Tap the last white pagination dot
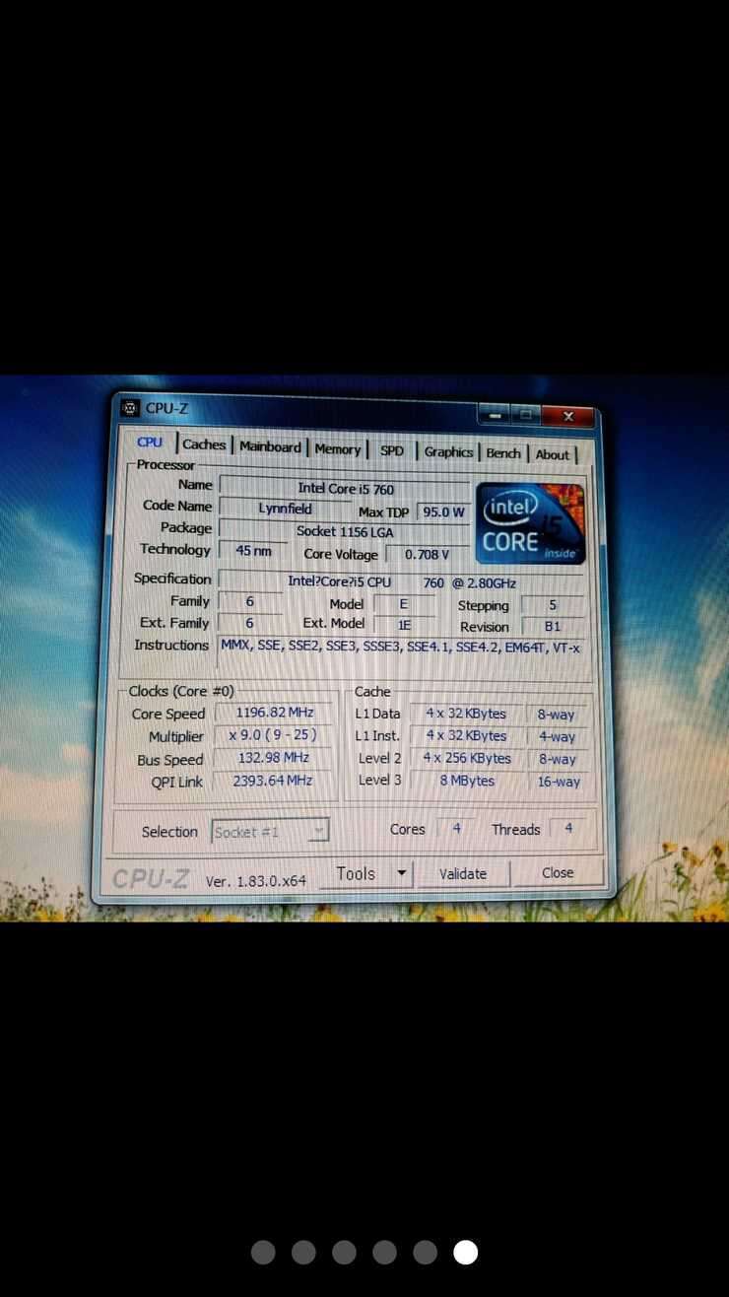The image size is (729, 1297). point(465,1253)
